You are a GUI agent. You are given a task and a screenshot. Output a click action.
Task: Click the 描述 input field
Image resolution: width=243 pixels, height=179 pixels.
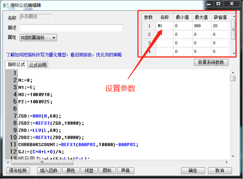tap(71, 28)
